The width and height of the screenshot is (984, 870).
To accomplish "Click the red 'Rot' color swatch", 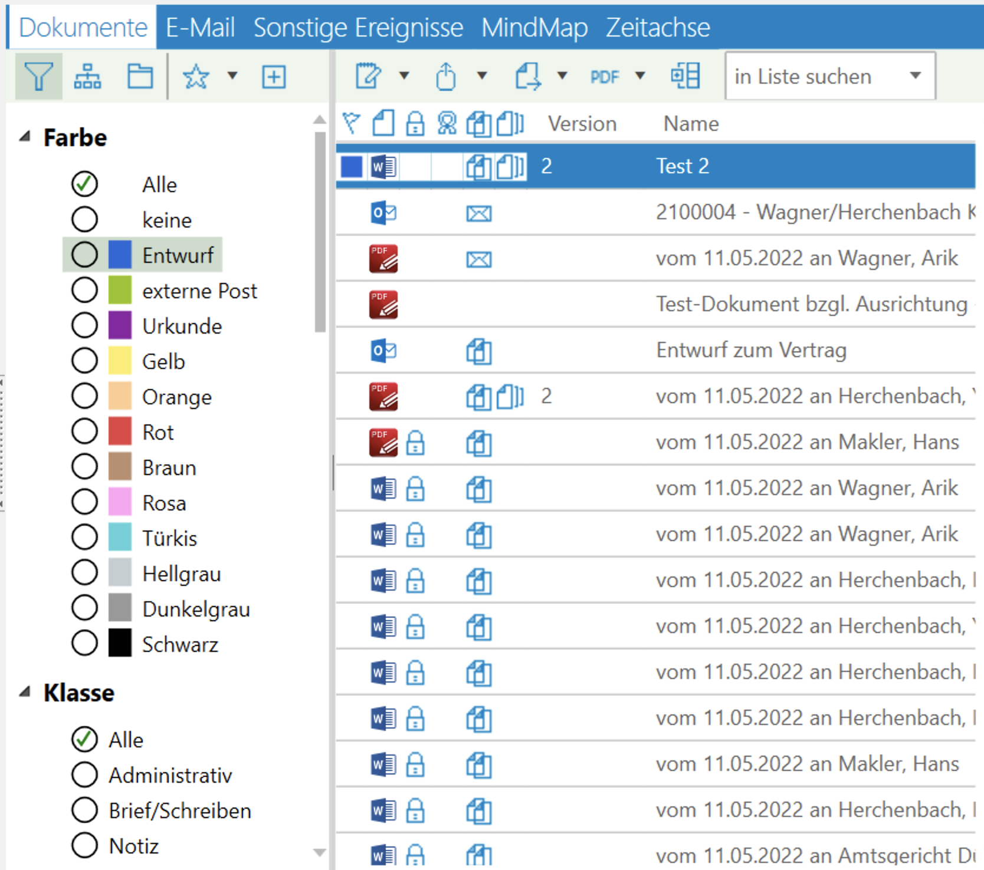I will (x=120, y=432).
